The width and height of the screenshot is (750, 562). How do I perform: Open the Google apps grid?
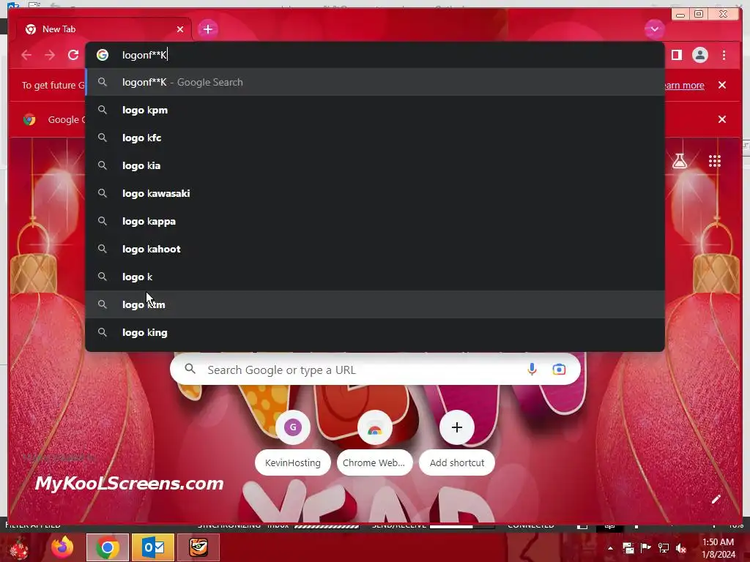pyautogui.click(x=715, y=161)
